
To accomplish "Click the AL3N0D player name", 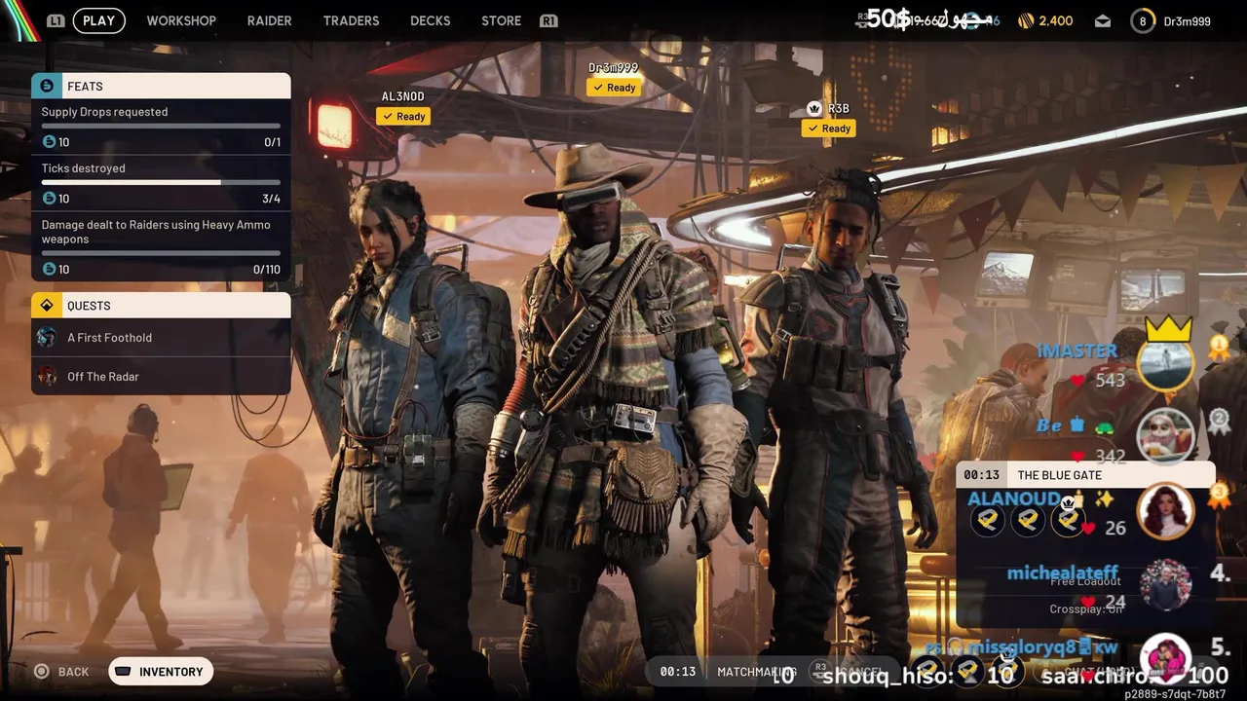I will pyautogui.click(x=403, y=96).
